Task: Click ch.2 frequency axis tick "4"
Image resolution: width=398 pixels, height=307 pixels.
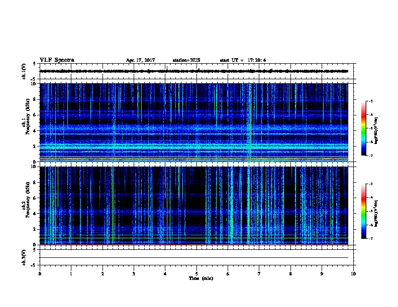Action: 35,214
